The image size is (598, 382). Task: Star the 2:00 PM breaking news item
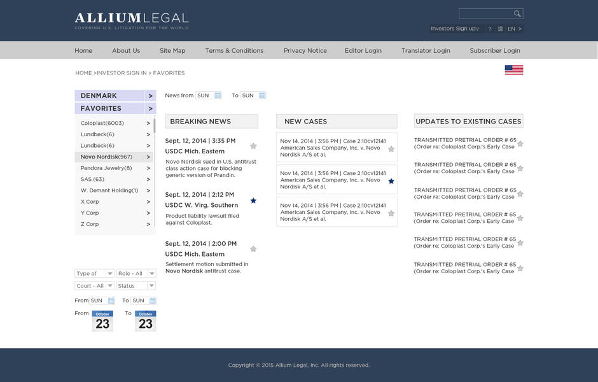(x=253, y=249)
